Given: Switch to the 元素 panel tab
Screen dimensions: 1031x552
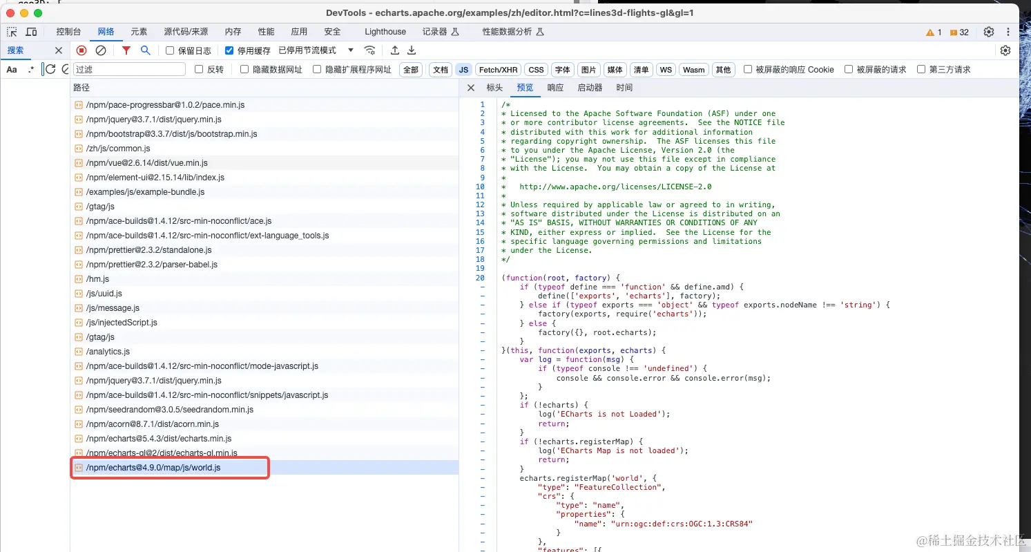Looking at the screenshot, I should pos(139,32).
